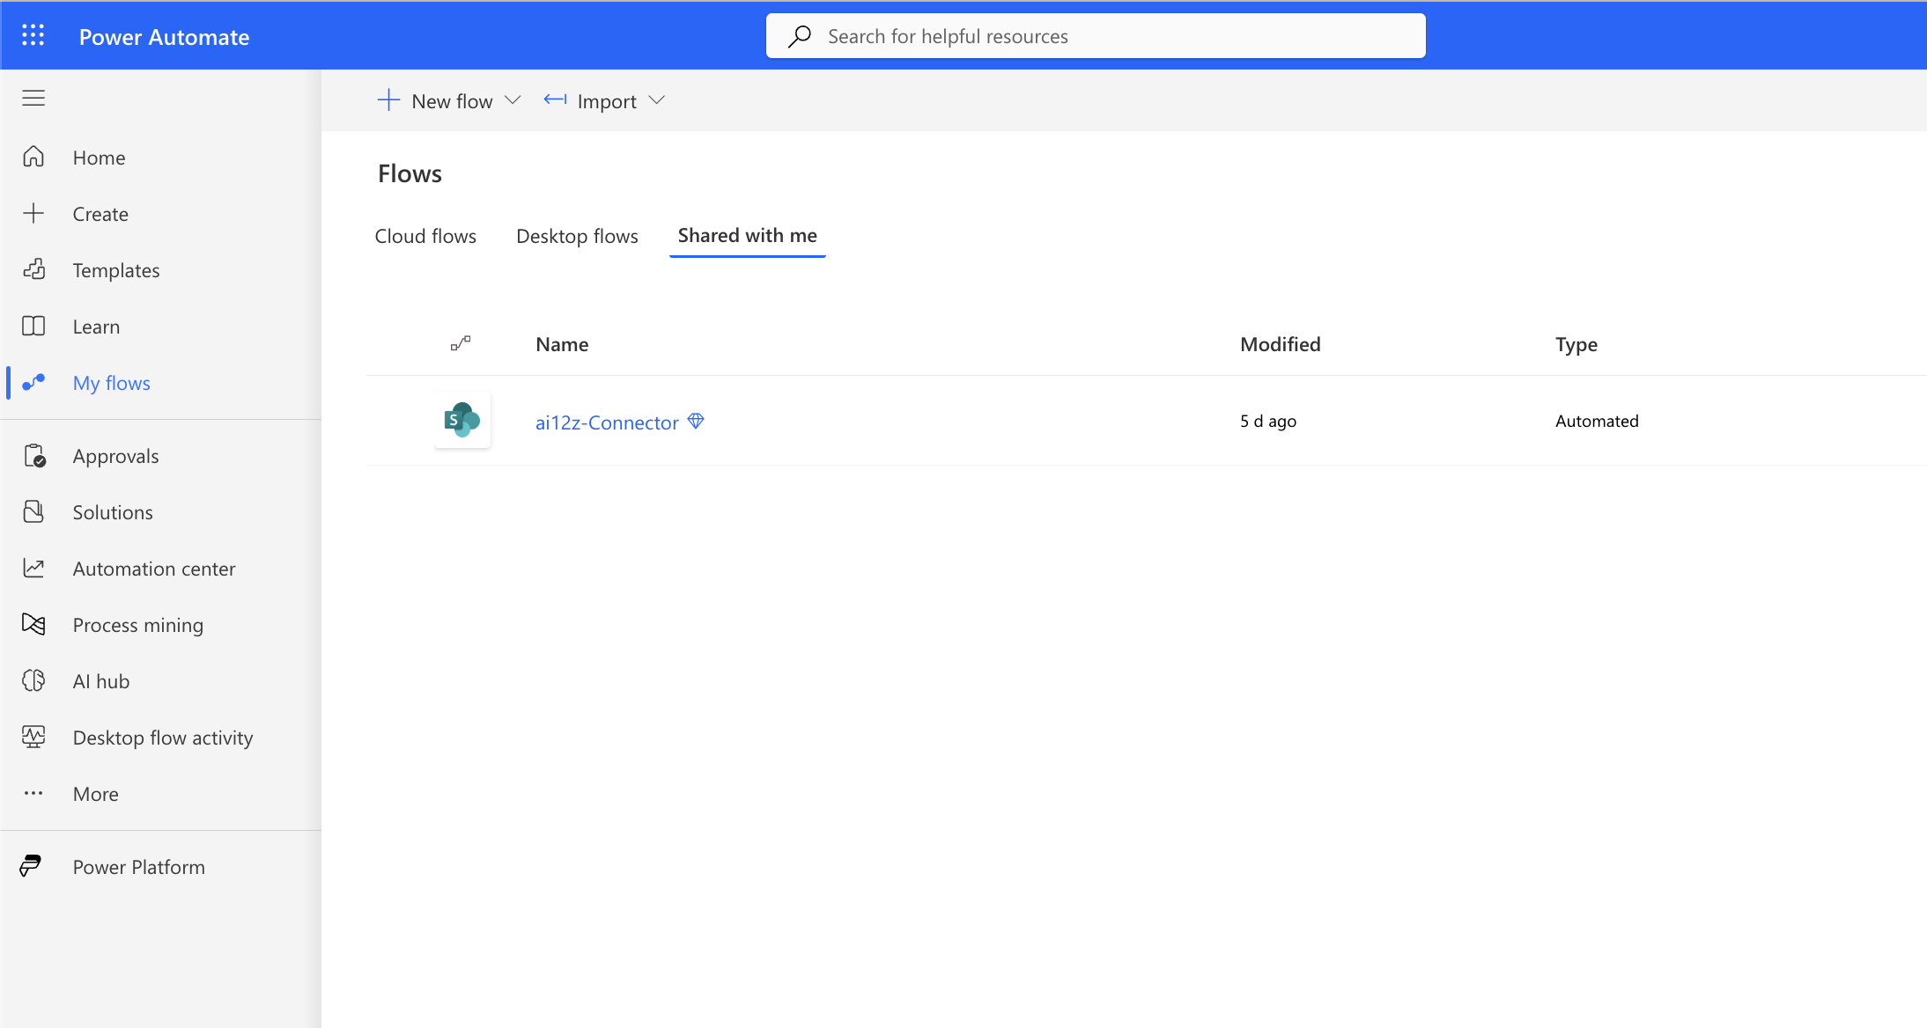
Task: Expand the New flow dropdown chevron
Action: 513,100
